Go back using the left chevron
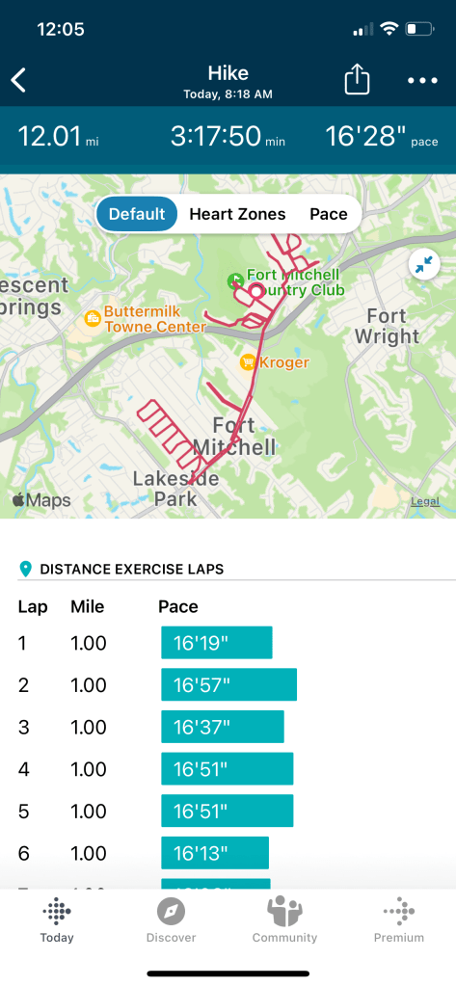 (19, 81)
